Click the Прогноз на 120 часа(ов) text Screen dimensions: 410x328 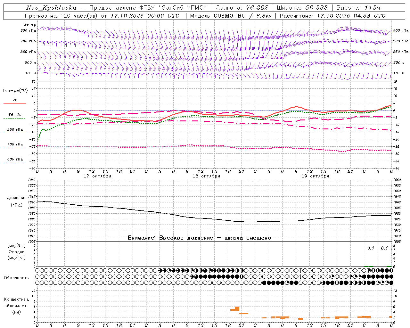pos(61,16)
